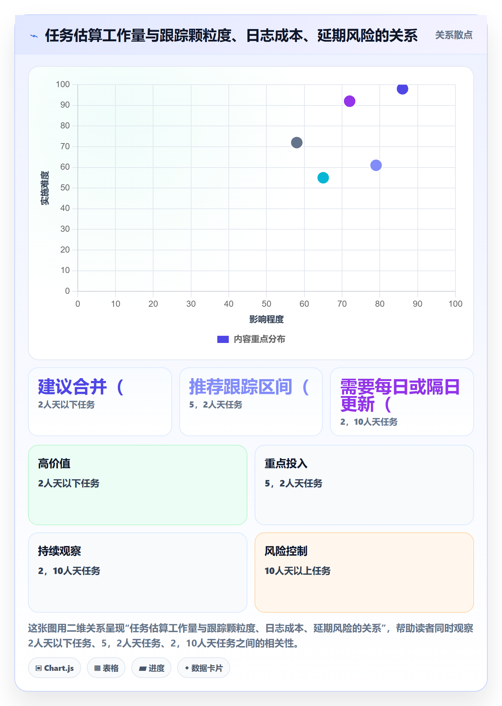Viewport: 502px width, 706px height.
Task: Select the orange 风险控制 quadrant card
Action: pyautogui.click(x=364, y=573)
